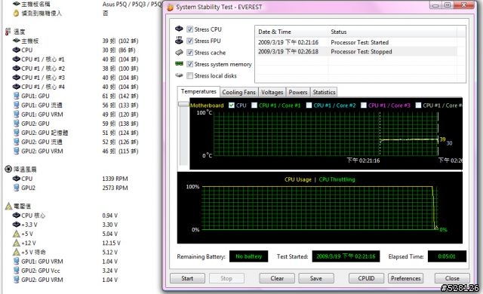Image resolution: width=483 pixels, height=294 pixels.
Task: Click the cooling fan section icon
Action: [8, 169]
